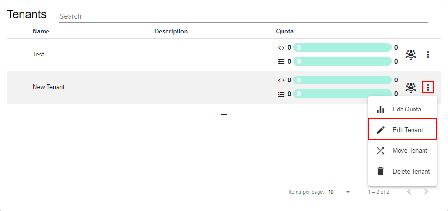
Task: Choose Delete Tenant in the menu
Action: click(x=411, y=171)
